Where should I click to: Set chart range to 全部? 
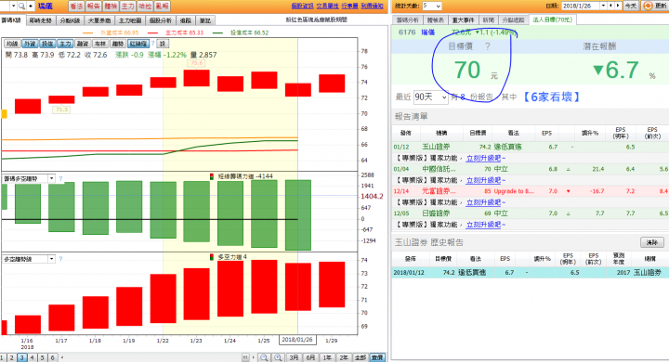tap(361, 357)
